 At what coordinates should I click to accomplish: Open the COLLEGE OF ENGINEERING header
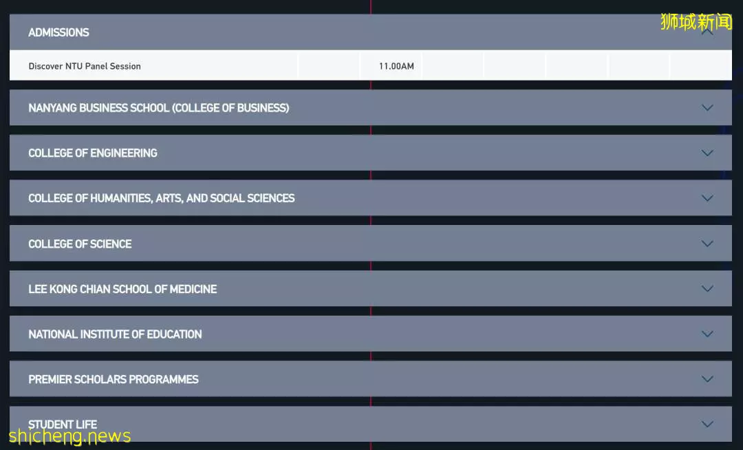pos(371,153)
